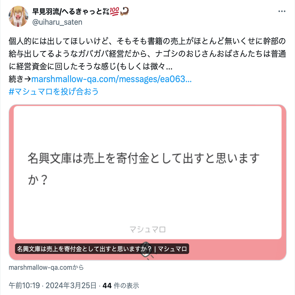
Task: Open the pink Marshmallow question card image
Action: pyautogui.click(x=147, y=182)
